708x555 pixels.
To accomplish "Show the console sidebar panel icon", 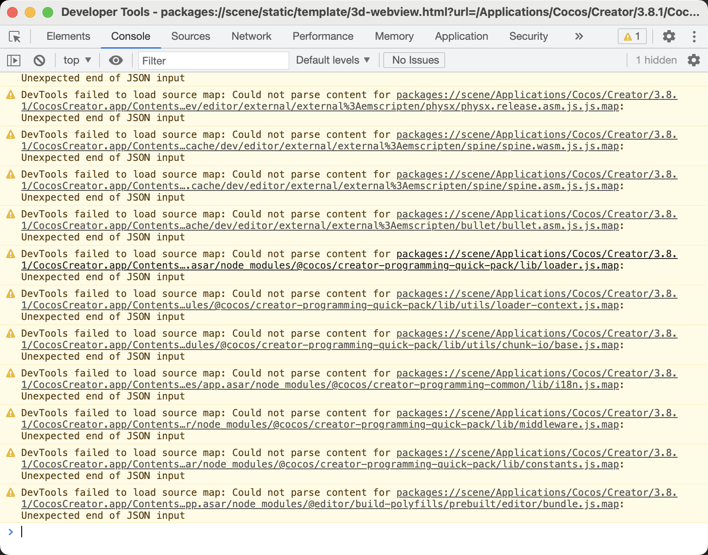I will click(x=14, y=60).
